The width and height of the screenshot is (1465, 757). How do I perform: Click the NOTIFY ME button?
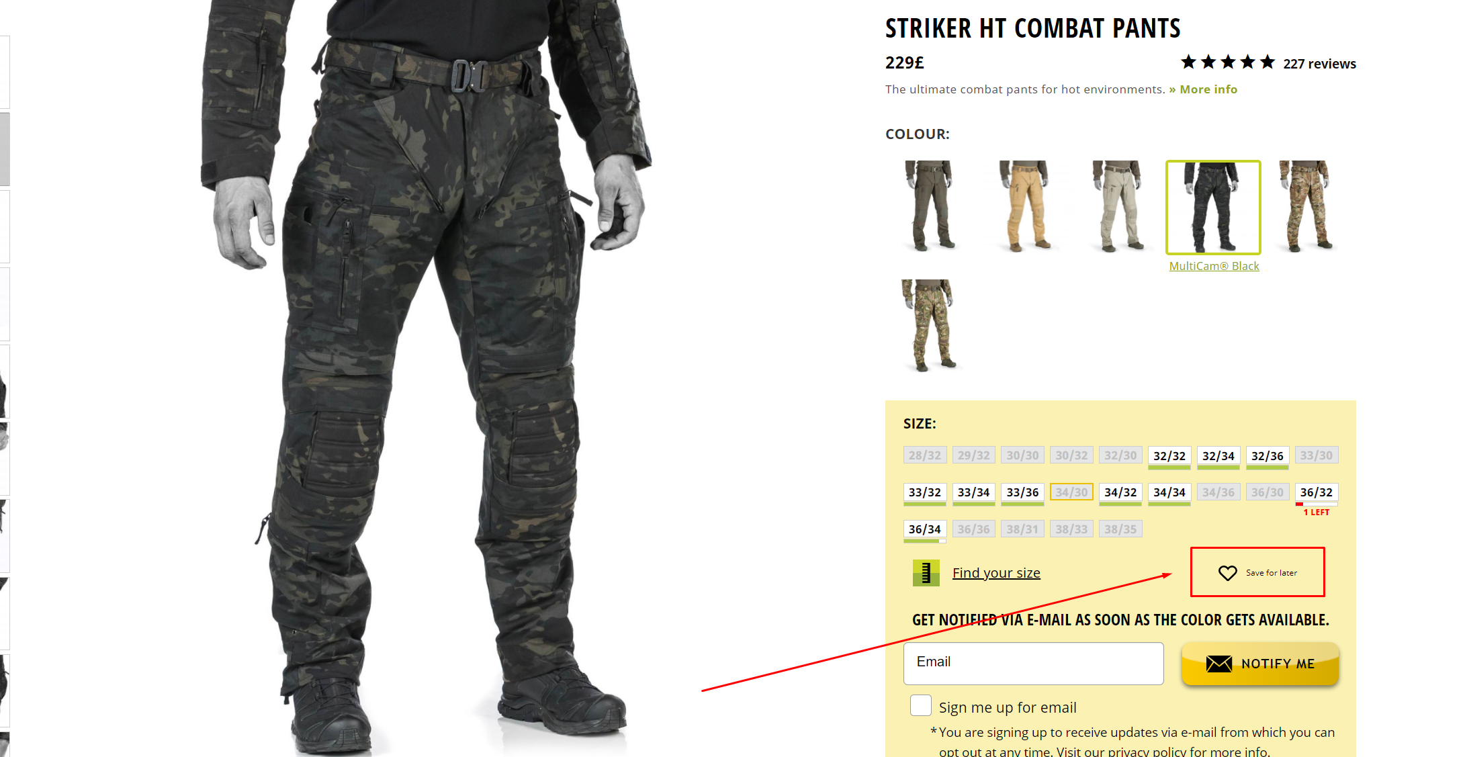point(1260,664)
